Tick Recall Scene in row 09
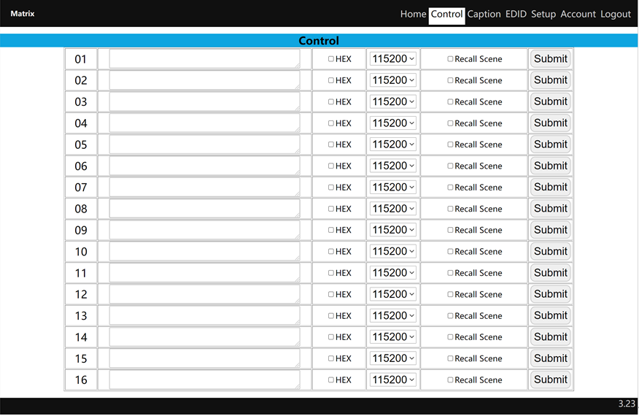639x416 pixels. tap(450, 230)
